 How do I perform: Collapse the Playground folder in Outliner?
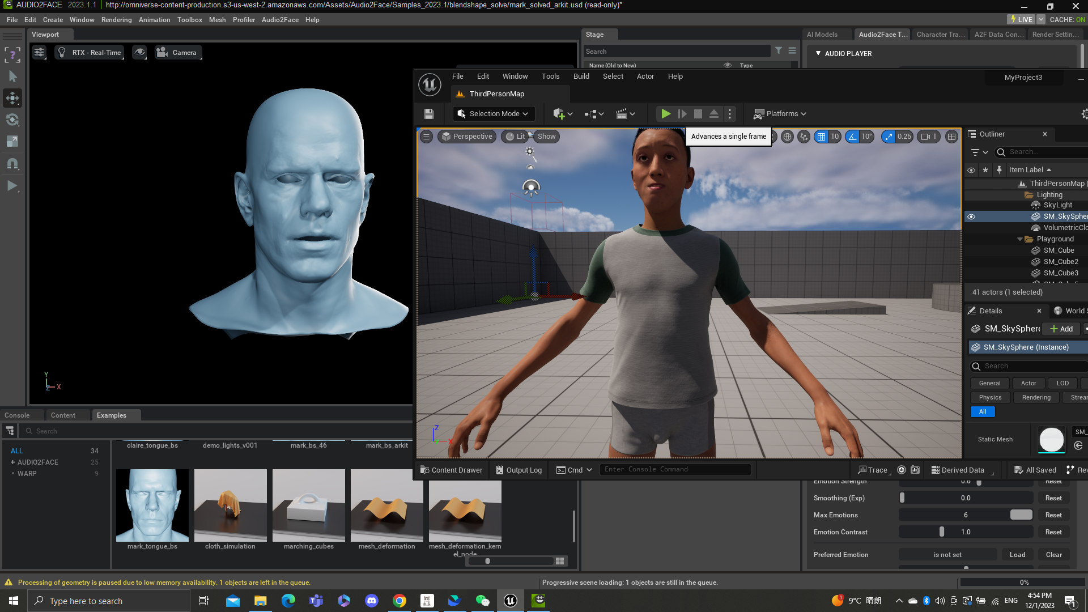tap(1020, 239)
